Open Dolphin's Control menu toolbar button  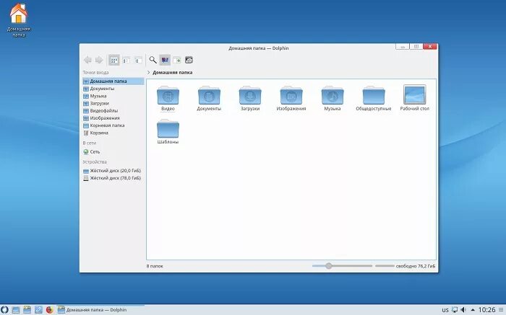(189, 60)
